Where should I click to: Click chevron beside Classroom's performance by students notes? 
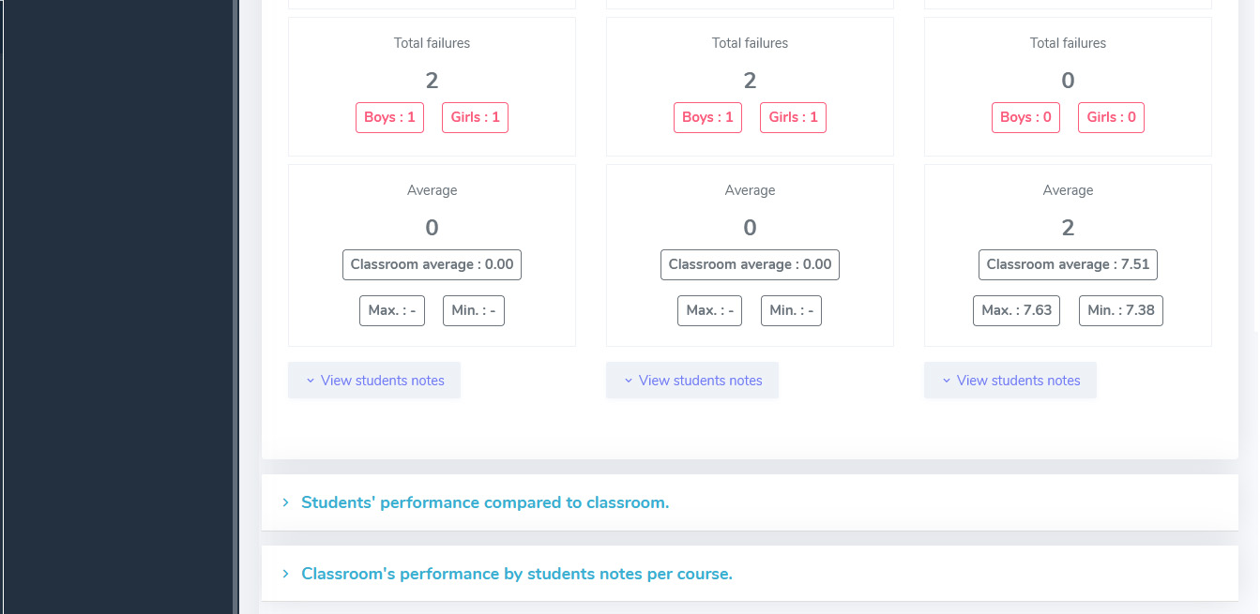[286, 574]
